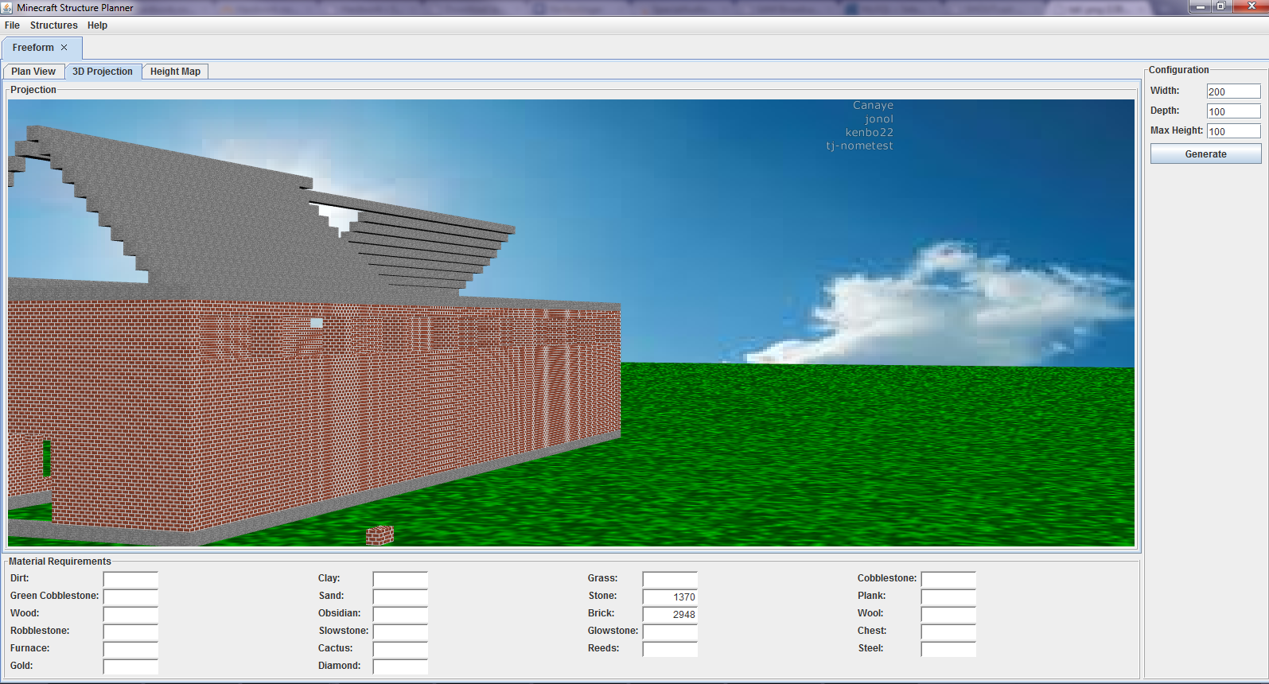Click the Robblestone material field
This screenshot has height=684, width=1269.
tap(130, 632)
